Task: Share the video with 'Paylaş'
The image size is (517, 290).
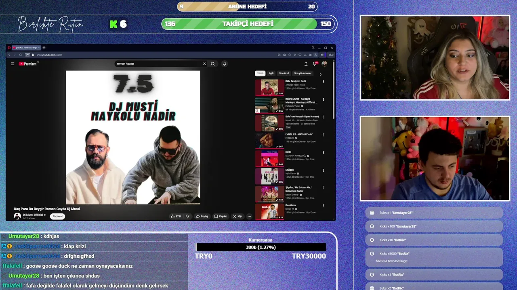Action: pos(202,216)
